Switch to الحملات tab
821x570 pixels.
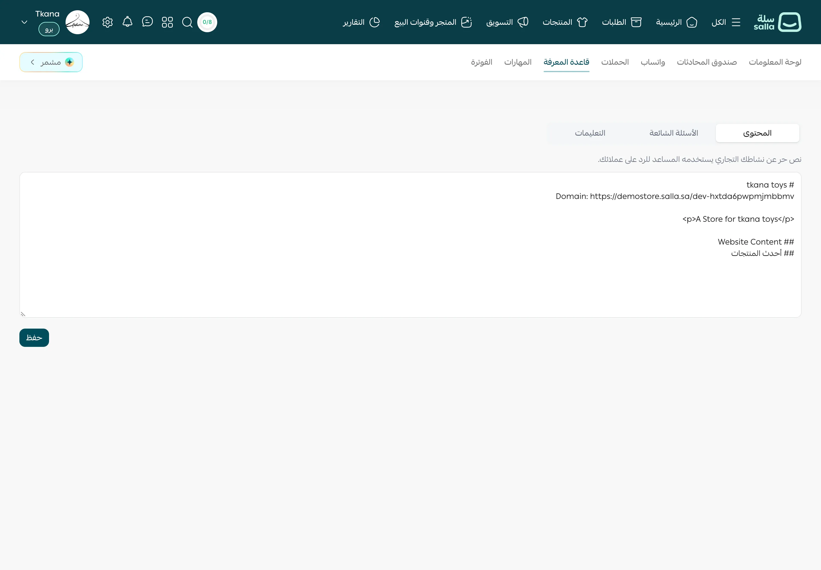coord(615,62)
